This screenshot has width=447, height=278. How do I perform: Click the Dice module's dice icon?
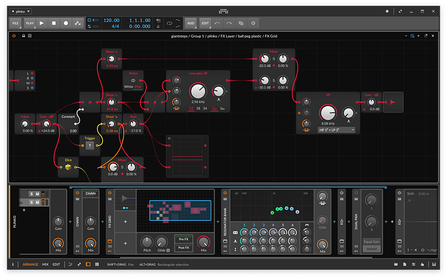(68, 167)
